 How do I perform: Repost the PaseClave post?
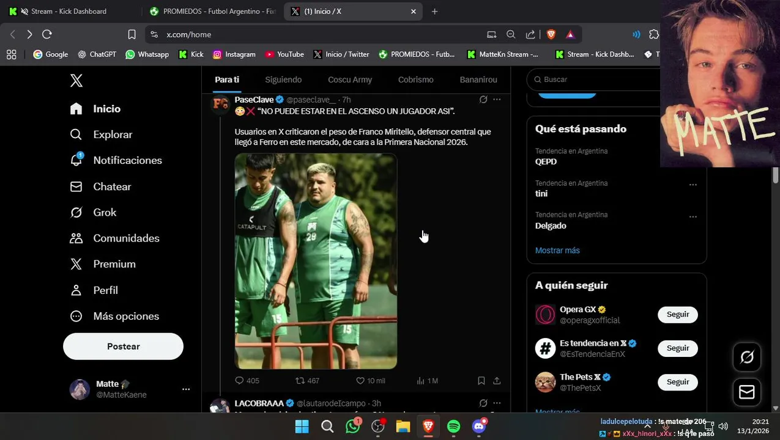pyautogui.click(x=307, y=381)
